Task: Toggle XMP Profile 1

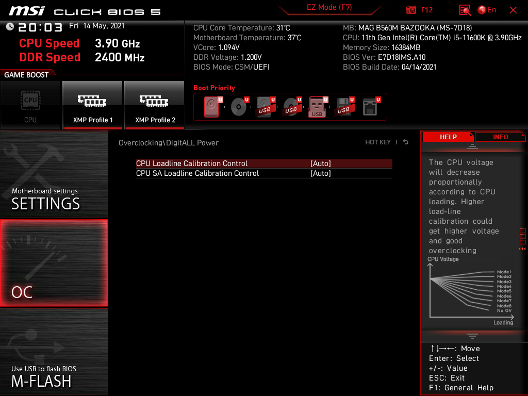Action: click(x=93, y=105)
